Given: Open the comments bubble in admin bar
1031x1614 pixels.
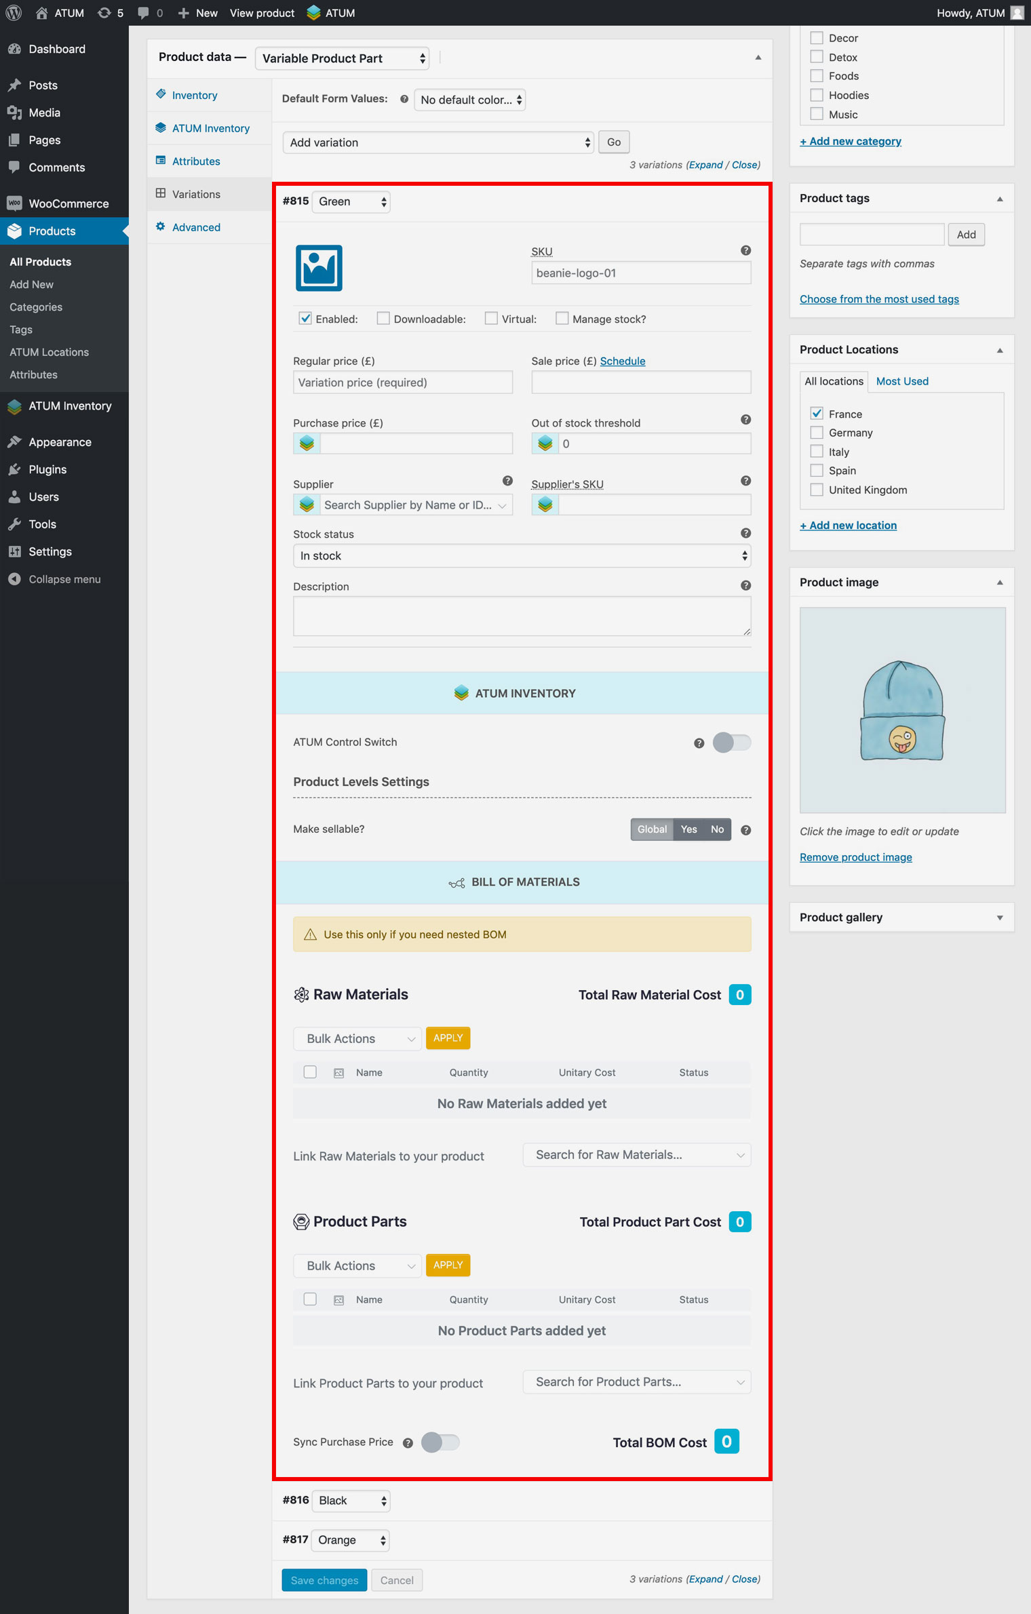Looking at the screenshot, I should coord(150,13).
